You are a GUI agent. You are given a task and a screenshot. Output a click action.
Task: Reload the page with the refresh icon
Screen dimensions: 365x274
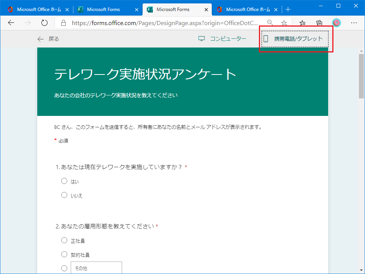pyautogui.click(x=44, y=23)
